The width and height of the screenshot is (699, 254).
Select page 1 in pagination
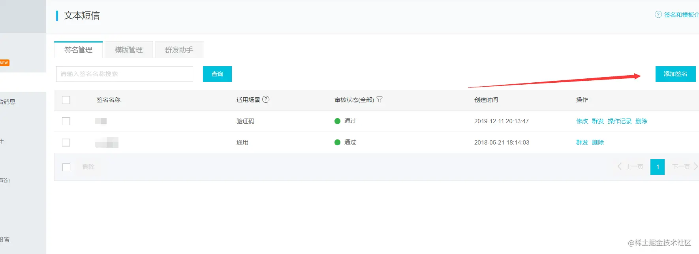coord(657,167)
